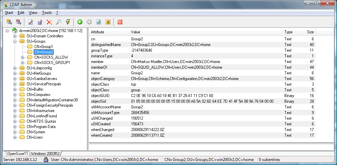Select the memberOf attribute row

coord(202,67)
